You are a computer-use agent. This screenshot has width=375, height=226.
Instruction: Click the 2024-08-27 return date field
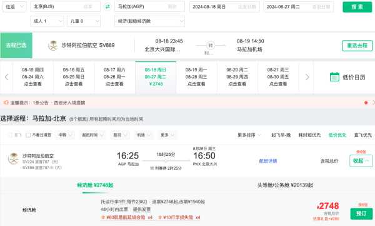click(299, 7)
